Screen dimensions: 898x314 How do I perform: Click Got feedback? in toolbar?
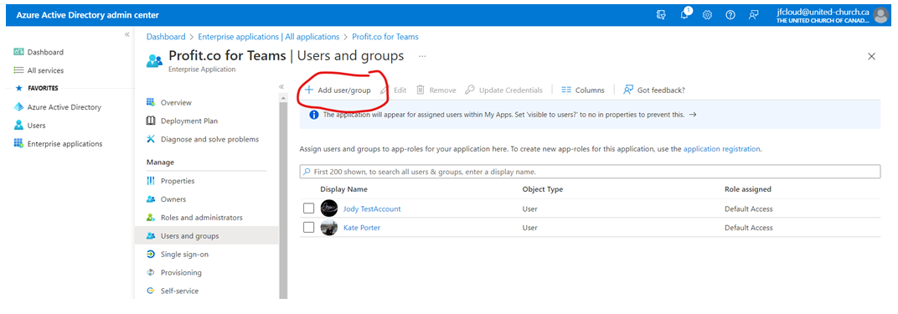pyautogui.click(x=654, y=90)
